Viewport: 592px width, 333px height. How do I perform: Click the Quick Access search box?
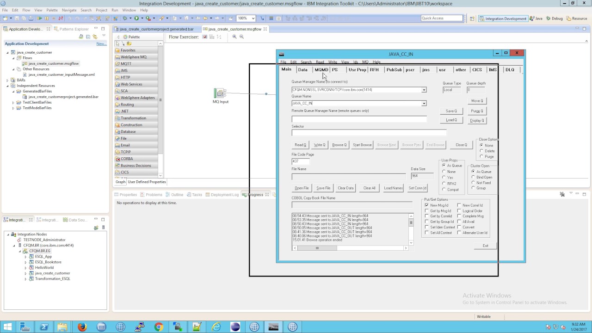point(442,18)
